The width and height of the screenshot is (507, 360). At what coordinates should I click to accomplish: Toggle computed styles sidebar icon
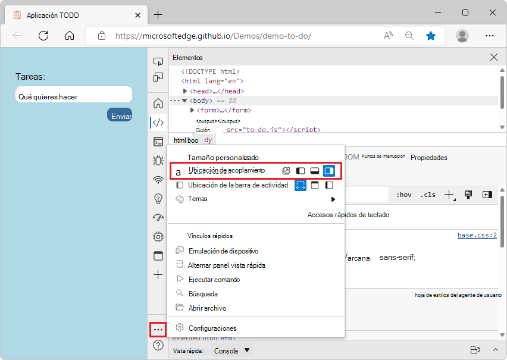tap(487, 195)
